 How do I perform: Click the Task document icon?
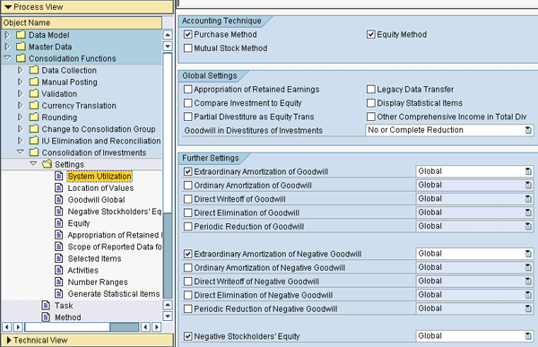pos(46,305)
